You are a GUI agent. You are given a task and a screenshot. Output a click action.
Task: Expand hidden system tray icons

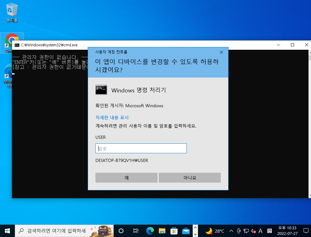point(231,231)
